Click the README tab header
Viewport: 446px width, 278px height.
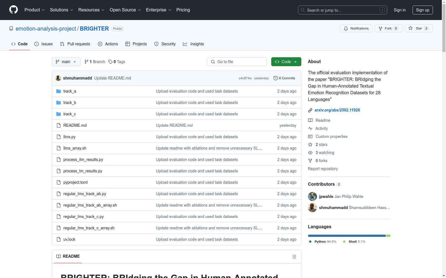68,256
